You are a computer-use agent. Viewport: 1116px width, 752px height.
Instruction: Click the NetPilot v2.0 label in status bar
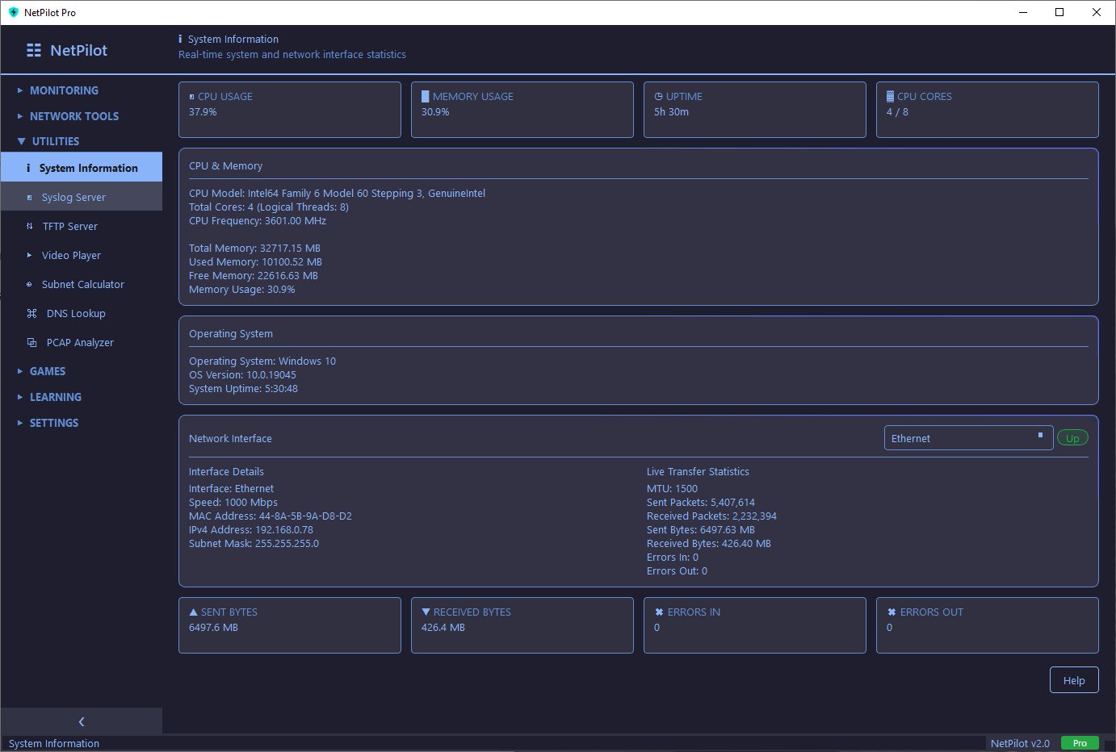[x=1020, y=742]
